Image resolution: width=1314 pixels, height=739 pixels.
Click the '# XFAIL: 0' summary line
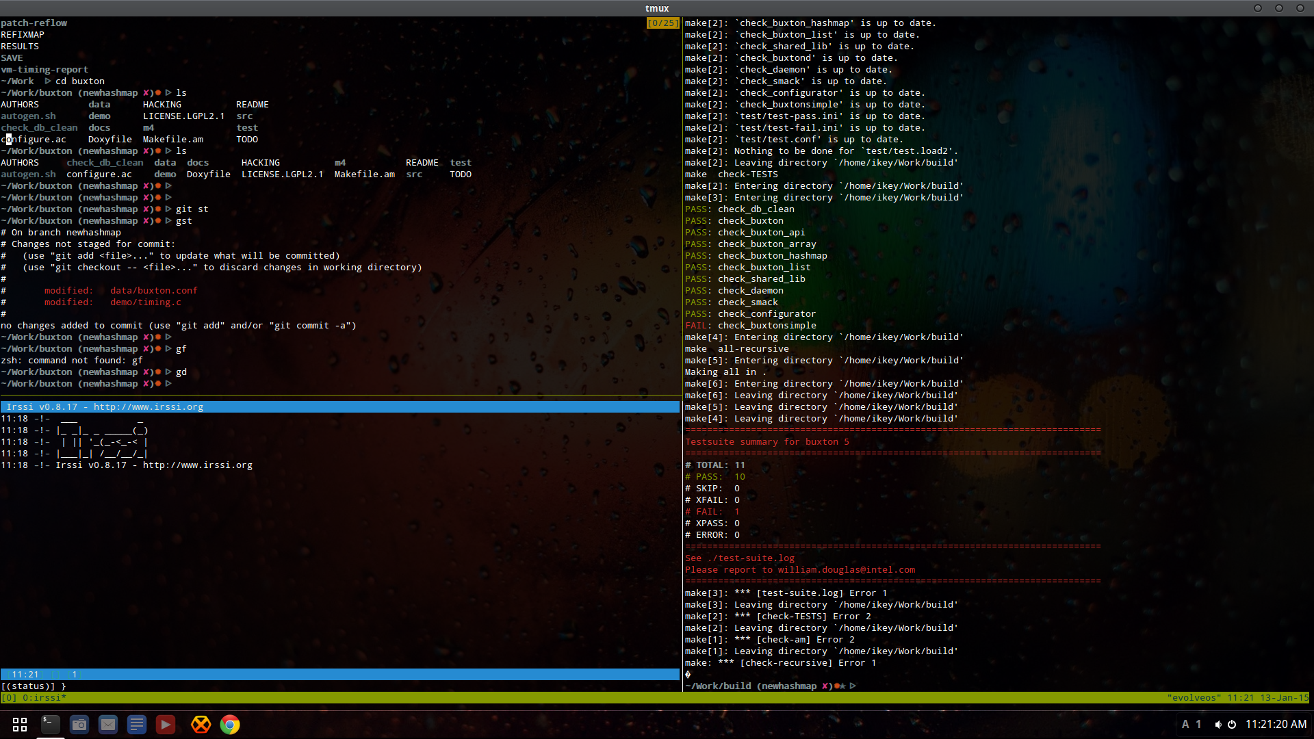pyautogui.click(x=712, y=500)
